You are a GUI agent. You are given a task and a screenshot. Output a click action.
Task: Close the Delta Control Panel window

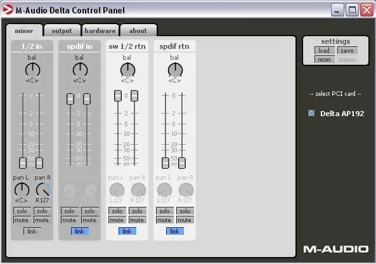click(x=367, y=10)
